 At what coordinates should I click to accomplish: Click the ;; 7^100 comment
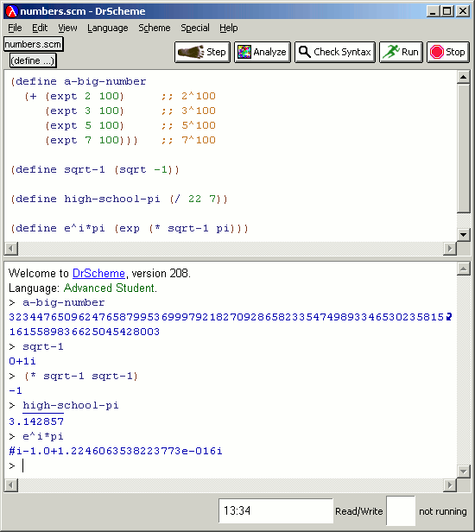click(188, 140)
